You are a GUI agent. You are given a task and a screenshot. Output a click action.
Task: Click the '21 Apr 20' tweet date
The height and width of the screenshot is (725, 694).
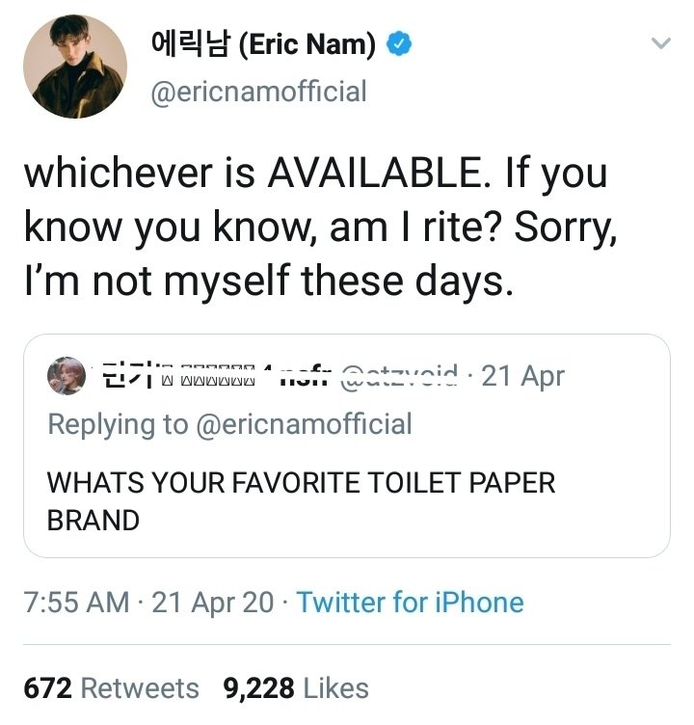click(212, 603)
